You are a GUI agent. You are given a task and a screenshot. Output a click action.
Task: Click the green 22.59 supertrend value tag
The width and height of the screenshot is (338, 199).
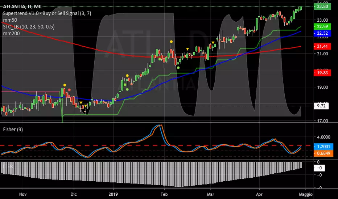coord(322,26)
